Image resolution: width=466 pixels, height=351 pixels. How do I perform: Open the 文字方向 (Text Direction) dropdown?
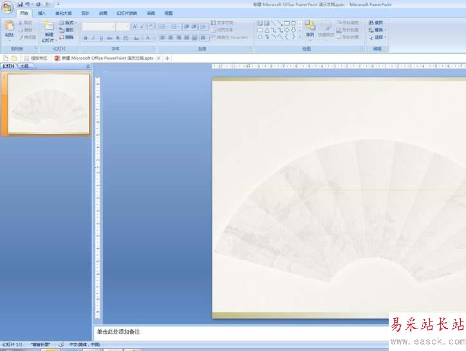(223, 22)
